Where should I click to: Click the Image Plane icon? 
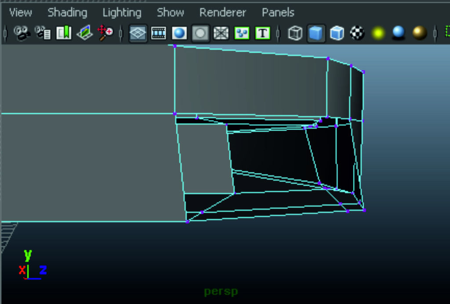tap(85, 33)
